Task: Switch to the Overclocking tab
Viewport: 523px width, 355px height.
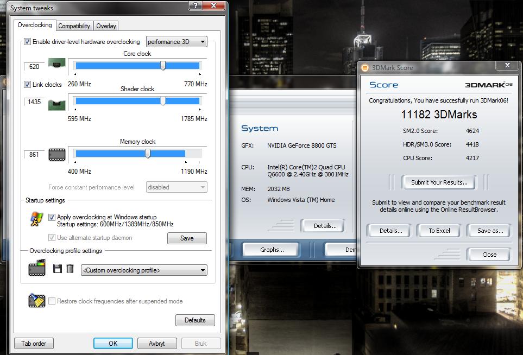Action: tap(35, 25)
